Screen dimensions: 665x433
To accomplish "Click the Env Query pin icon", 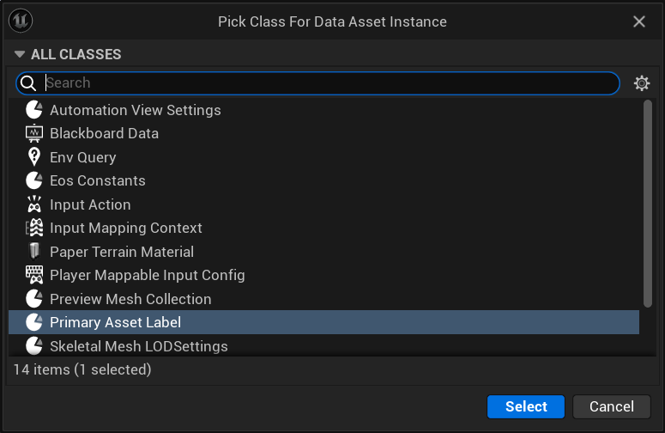I will coord(34,157).
